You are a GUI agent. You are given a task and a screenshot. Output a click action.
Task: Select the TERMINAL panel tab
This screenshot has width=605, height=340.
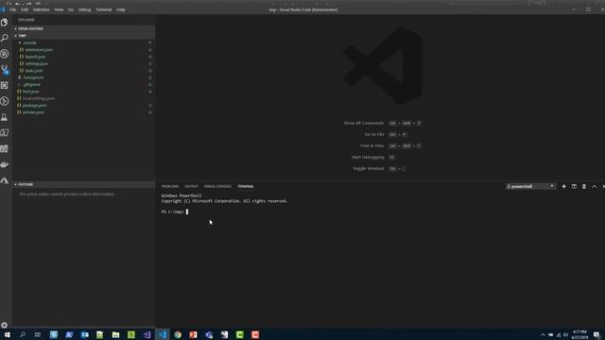click(x=246, y=187)
